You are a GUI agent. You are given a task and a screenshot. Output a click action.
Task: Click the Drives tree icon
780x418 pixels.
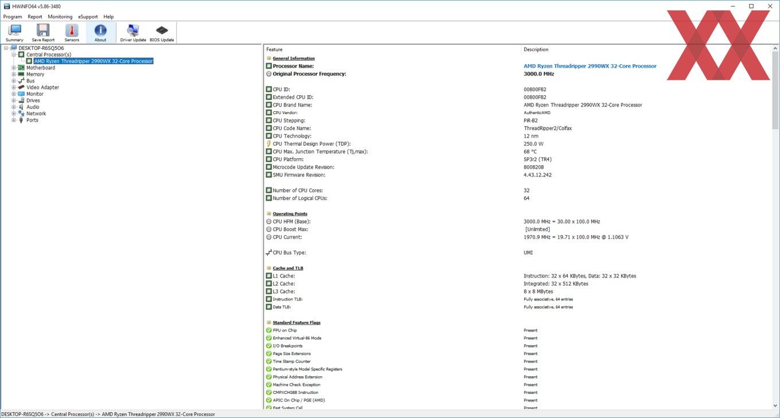21,100
